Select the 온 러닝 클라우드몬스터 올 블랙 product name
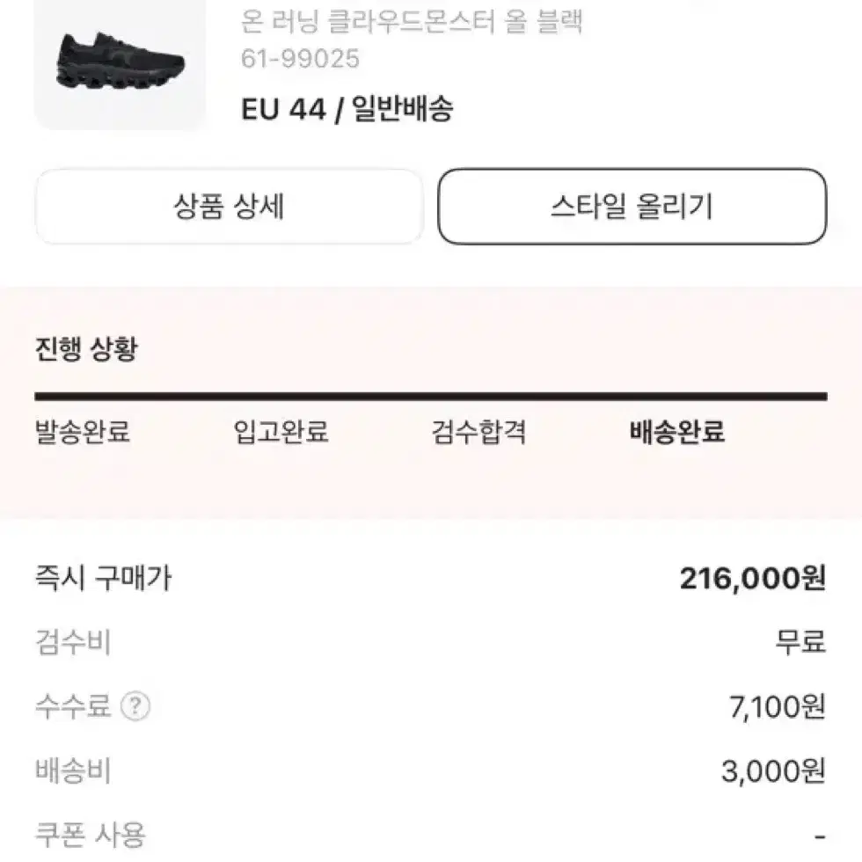 [x=412, y=22]
